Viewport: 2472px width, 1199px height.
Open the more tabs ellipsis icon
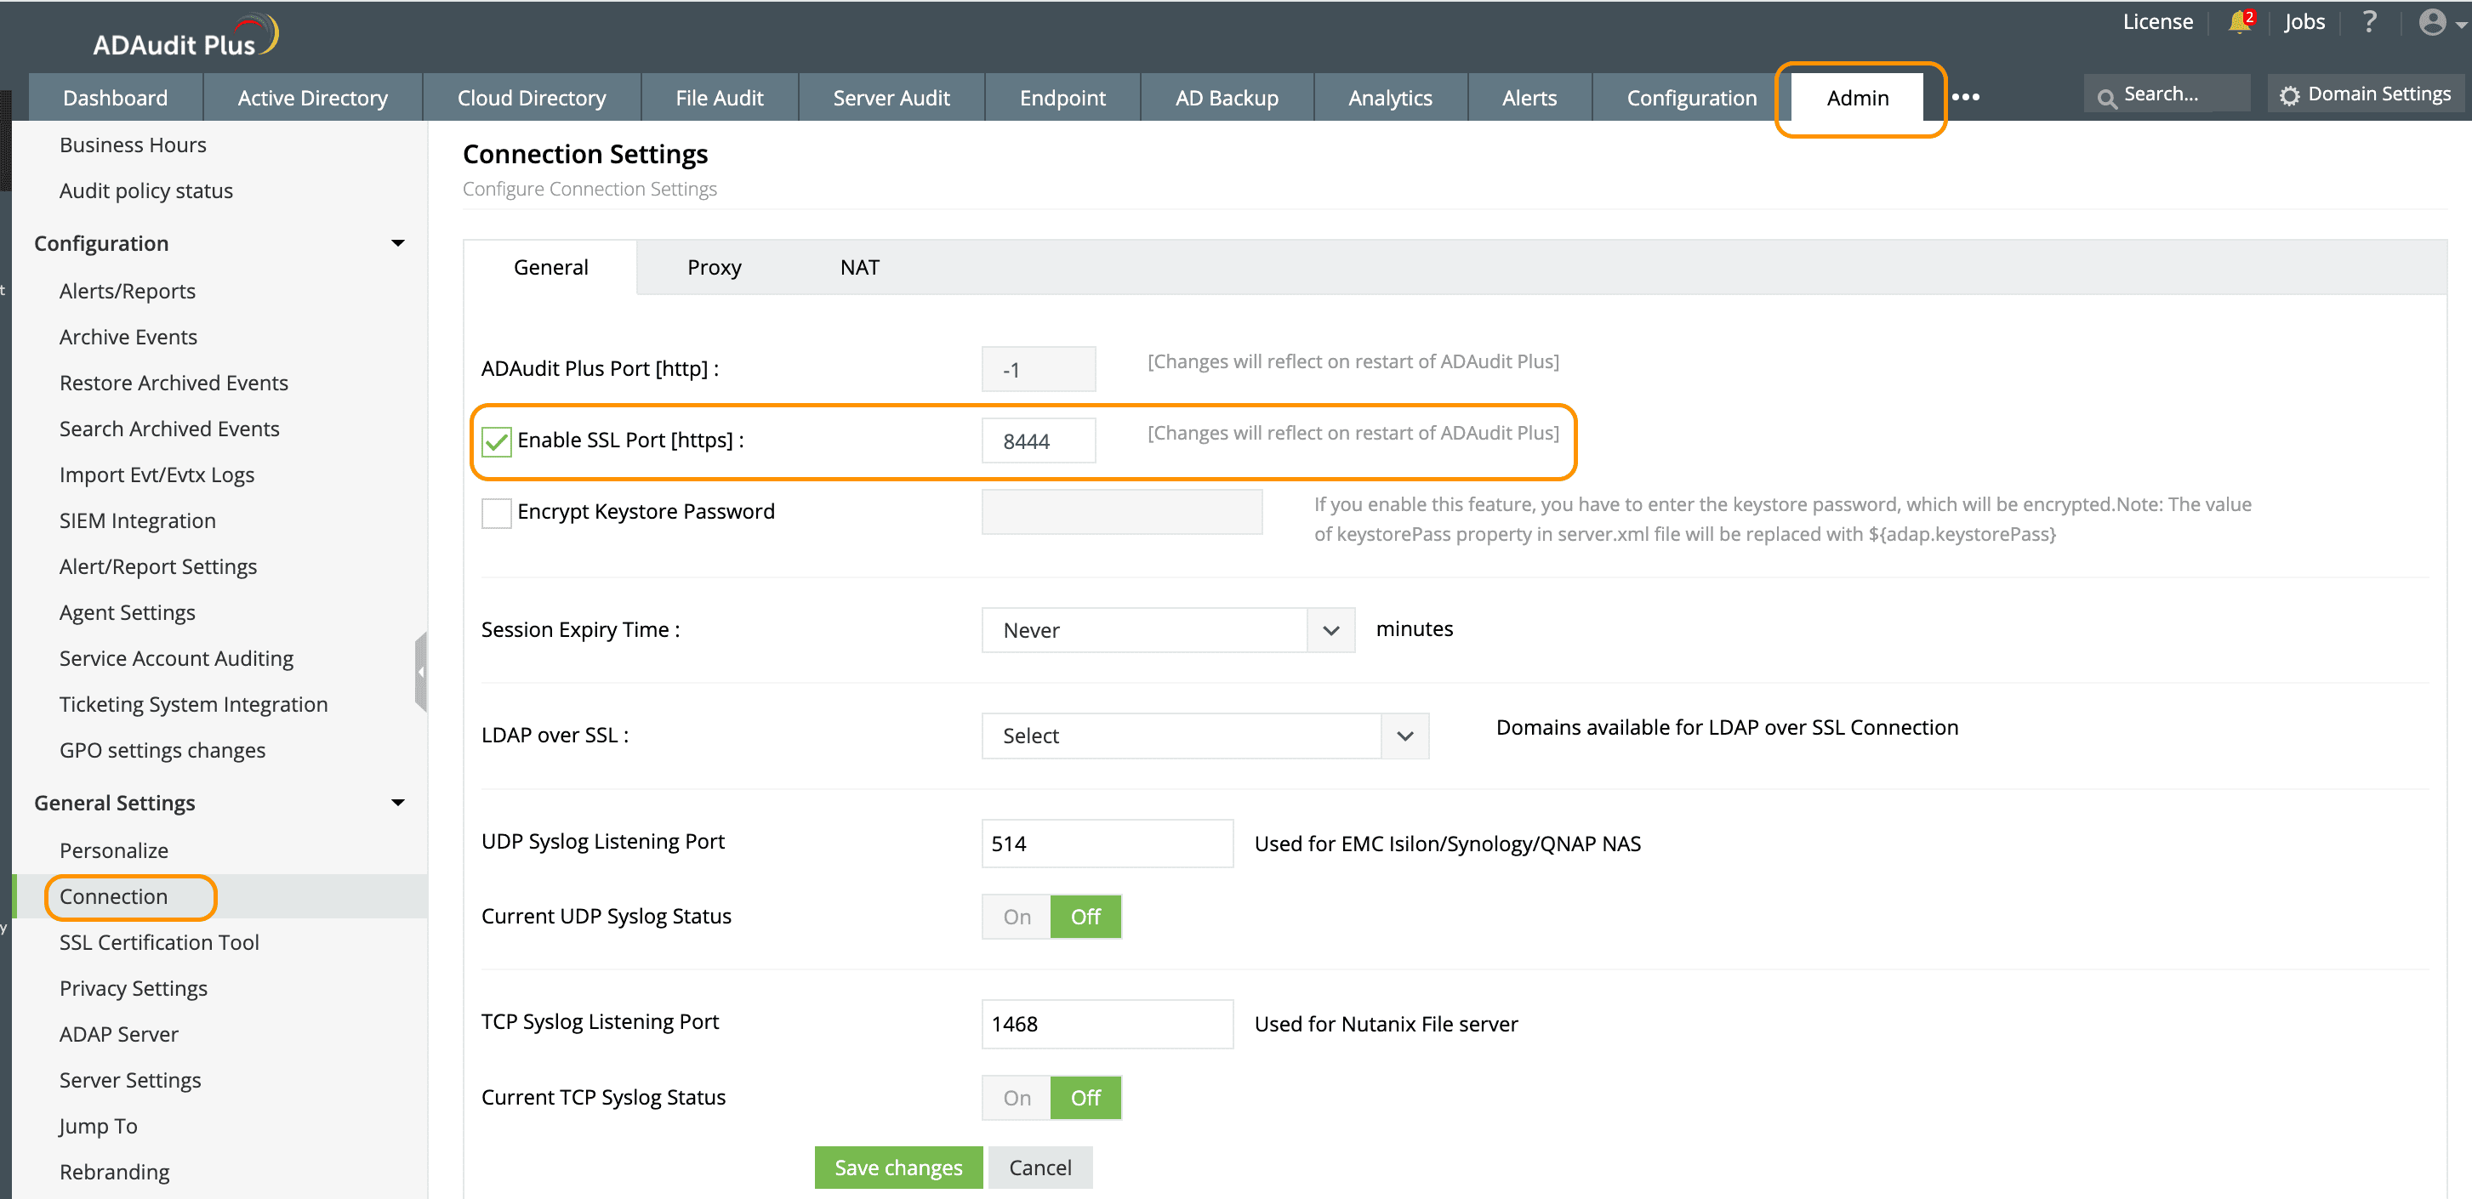coord(1965,97)
